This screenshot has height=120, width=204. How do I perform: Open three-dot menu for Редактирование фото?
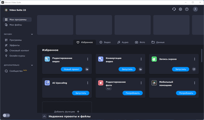(141, 83)
